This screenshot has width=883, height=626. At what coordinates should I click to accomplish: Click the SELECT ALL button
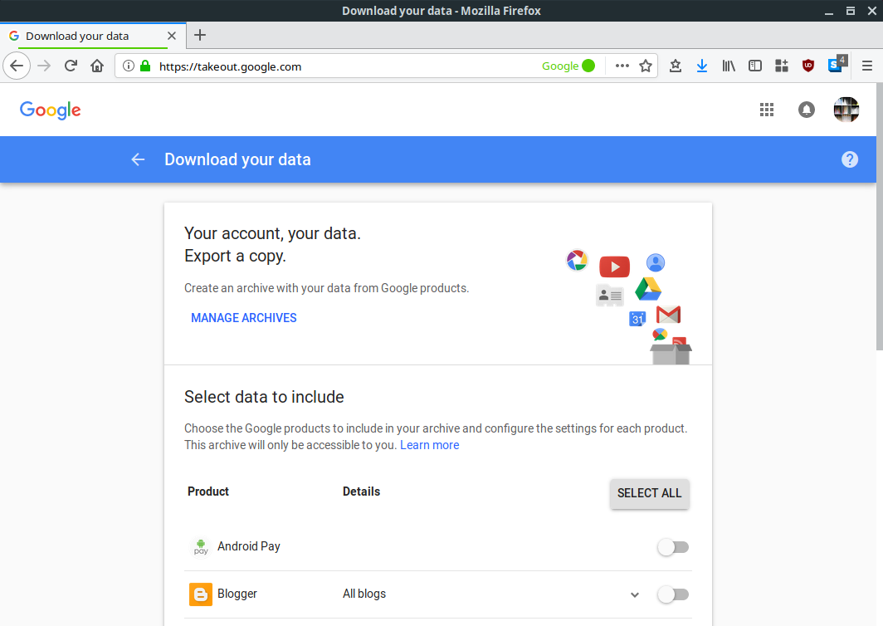[x=649, y=493]
